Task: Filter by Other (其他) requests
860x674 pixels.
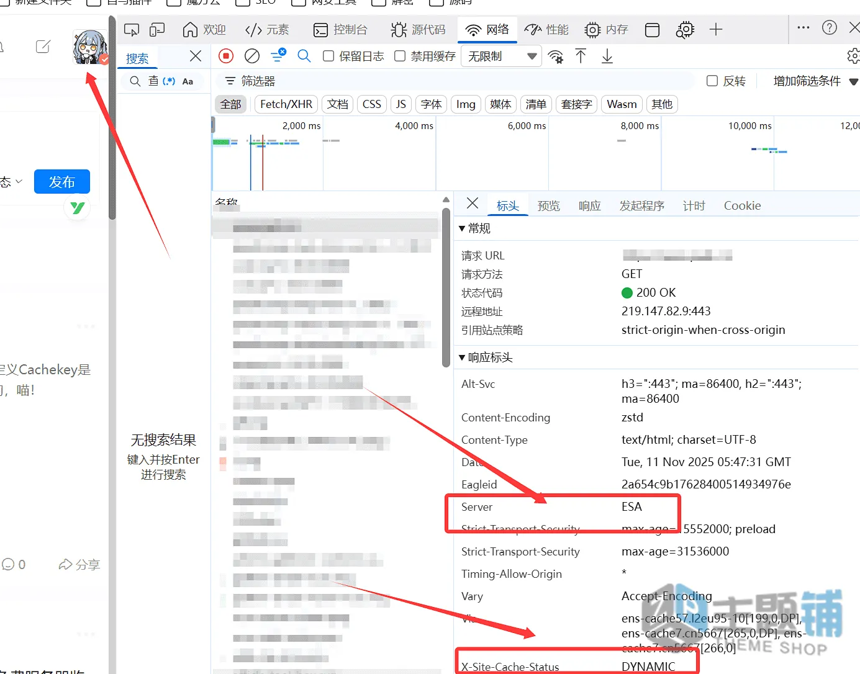Action: point(662,104)
